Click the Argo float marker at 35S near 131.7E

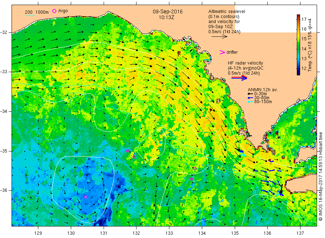click(128, 151)
